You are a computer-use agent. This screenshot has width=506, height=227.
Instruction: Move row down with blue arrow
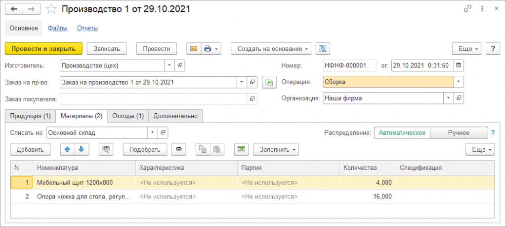click(x=81, y=149)
